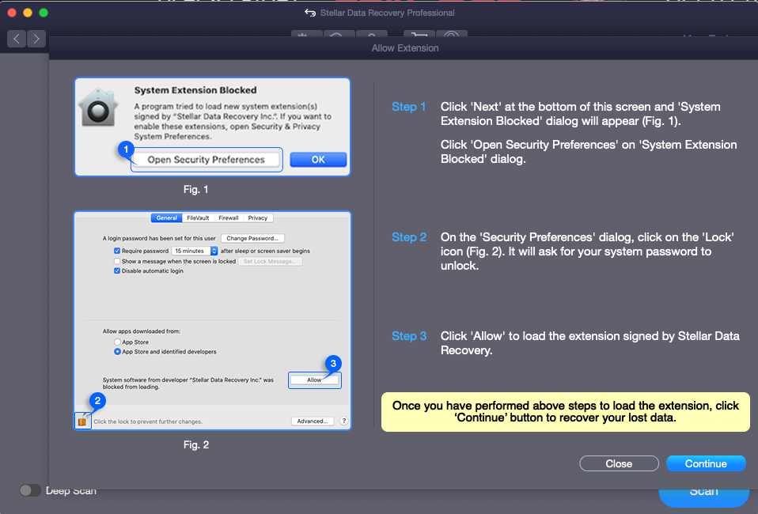Select App Store and identified developers radio

(117, 351)
